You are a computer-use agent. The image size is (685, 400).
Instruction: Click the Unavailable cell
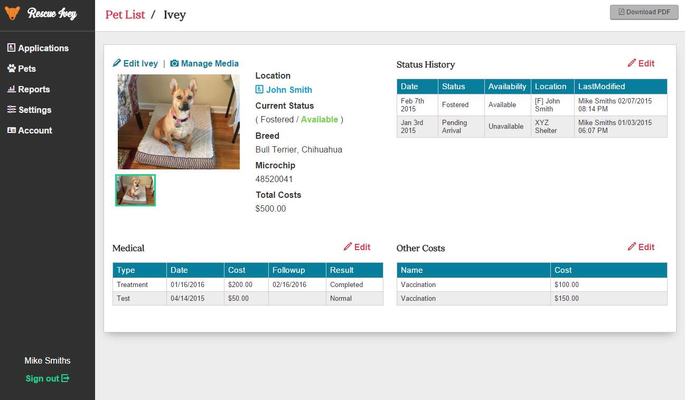(x=508, y=127)
